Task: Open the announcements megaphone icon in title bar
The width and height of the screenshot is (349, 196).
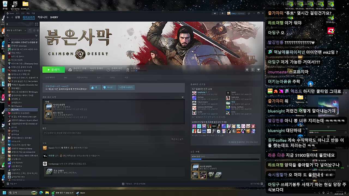Action: (215, 13)
